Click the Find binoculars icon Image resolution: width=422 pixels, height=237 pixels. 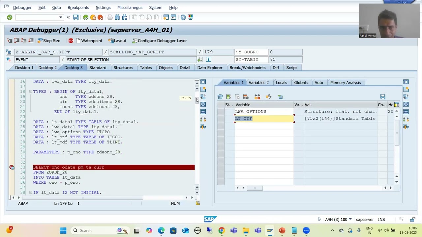coord(117,17)
